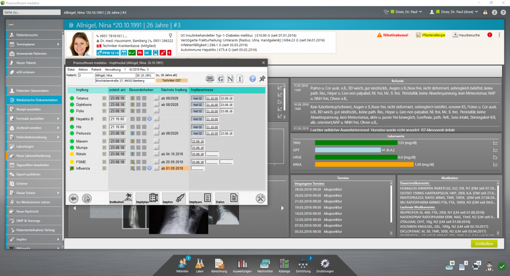Click the tools wrench icon in Impfmodul
The height and width of the screenshot is (276, 510).
click(260, 198)
